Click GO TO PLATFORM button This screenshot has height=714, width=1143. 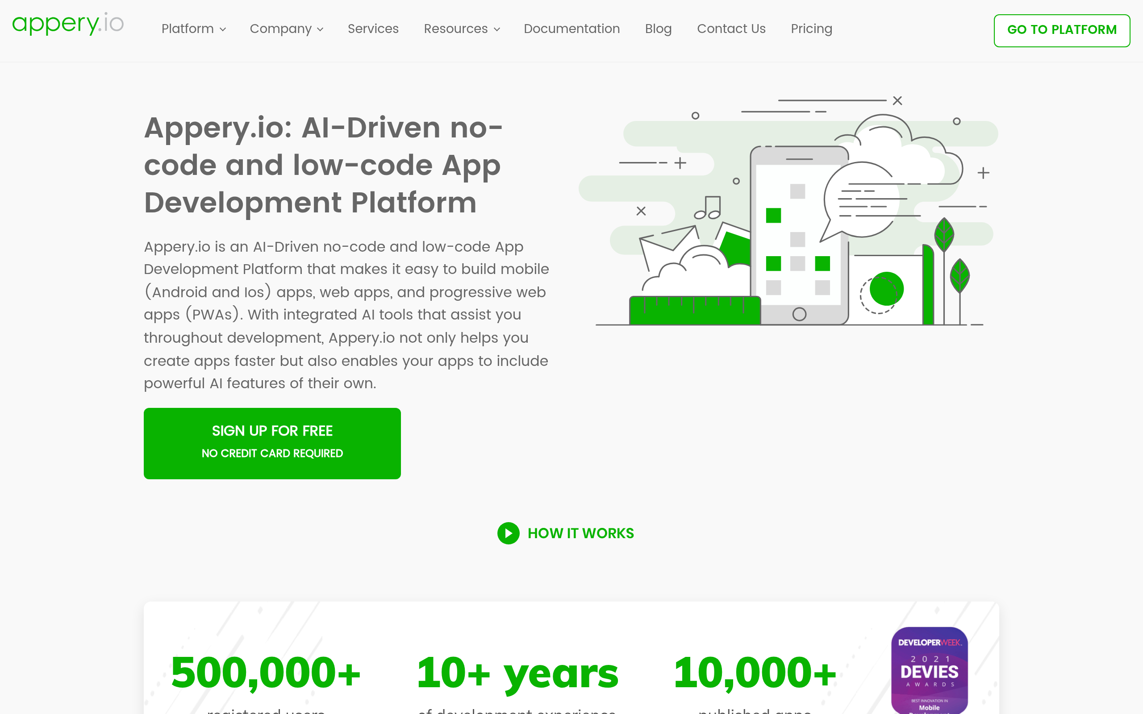click(1062, 30)
